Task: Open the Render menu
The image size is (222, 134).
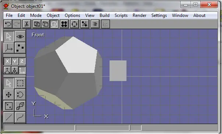Action: point(140,16)
